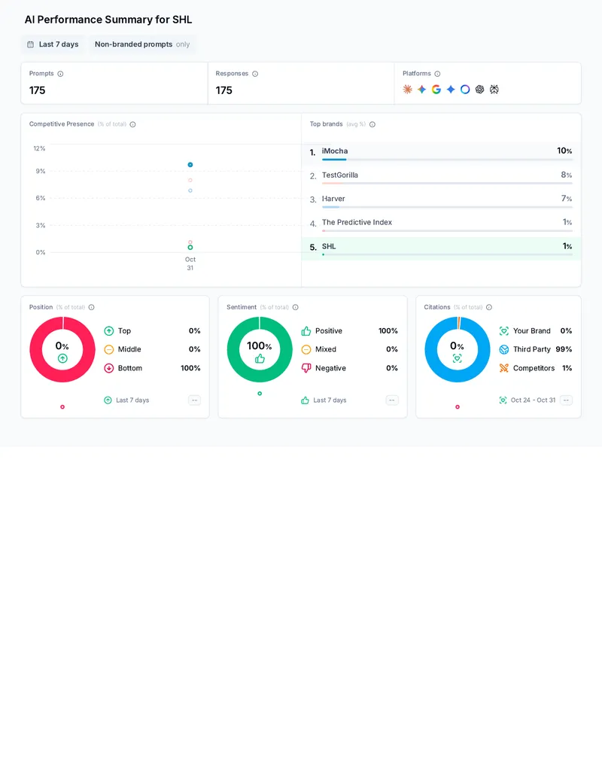The image size is (602, 779).
Task: Click the Claude platform icon
Action: (x=407, y=90)
